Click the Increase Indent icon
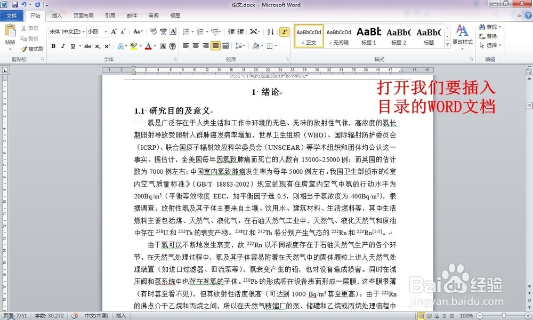This screenshot has height=320, width=533. click(x=241, y=31)
